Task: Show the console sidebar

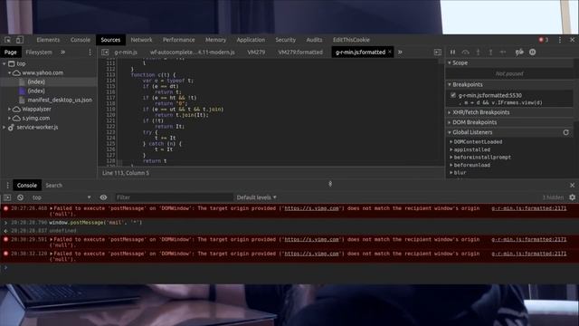Action: (x=7, y=197)
